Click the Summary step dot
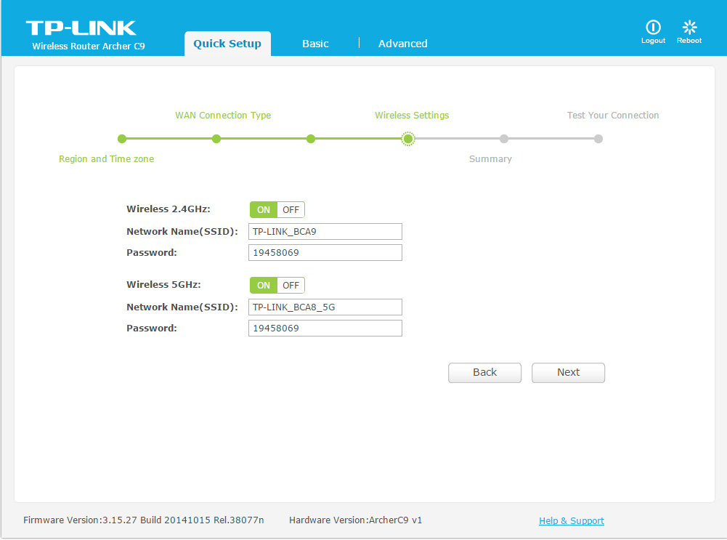The width and height of the screenshot is (727, 540). pyautogui.click(x=503, y=139)
